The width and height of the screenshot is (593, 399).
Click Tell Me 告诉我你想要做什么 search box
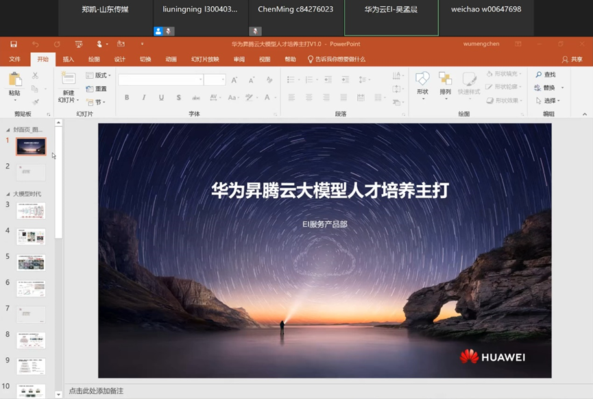pos(336,60)
